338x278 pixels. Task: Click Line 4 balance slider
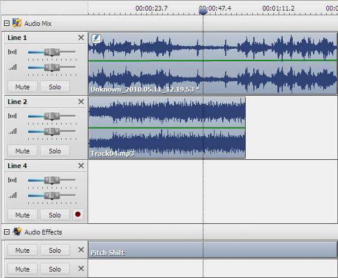click(52, 180)
